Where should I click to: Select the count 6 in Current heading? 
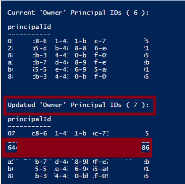coord(136,13)
